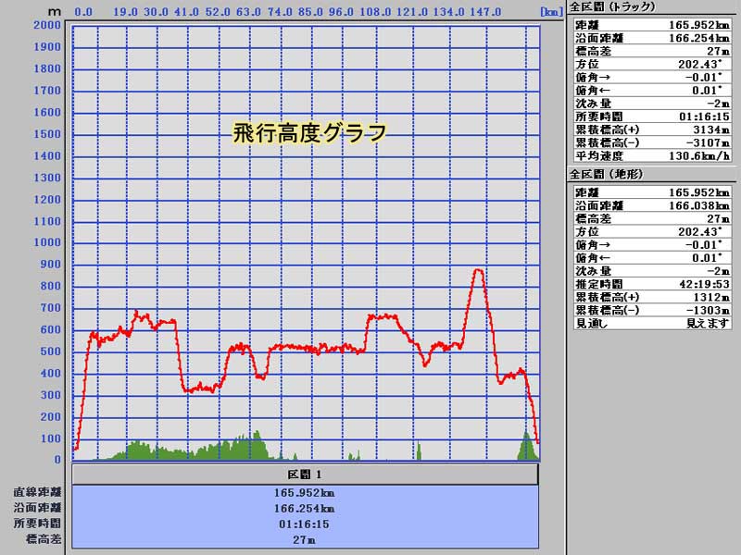
Task: Click the 飛行高度グラフ title on the chart
Action: coord(308,133)
